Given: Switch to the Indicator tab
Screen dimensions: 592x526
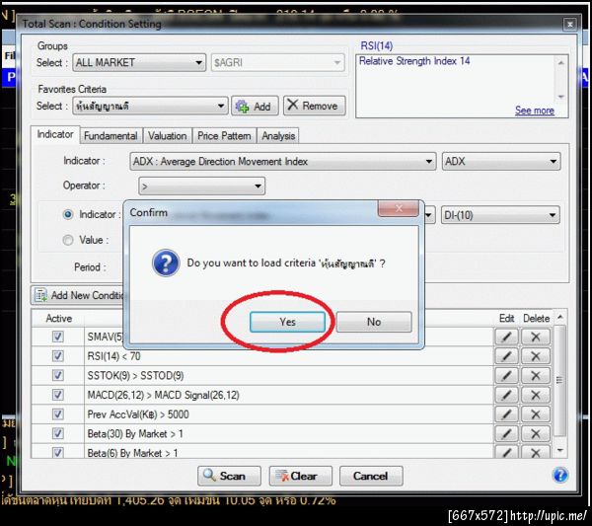Looking at the screenshot, I should point(55,134).
